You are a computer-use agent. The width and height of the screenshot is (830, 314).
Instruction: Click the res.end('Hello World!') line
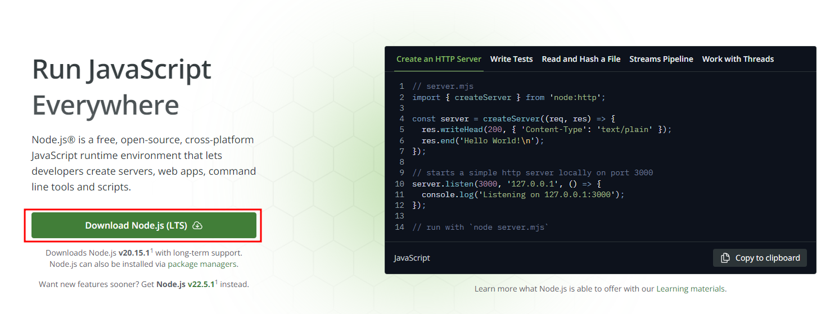click(x=483, y=140)
